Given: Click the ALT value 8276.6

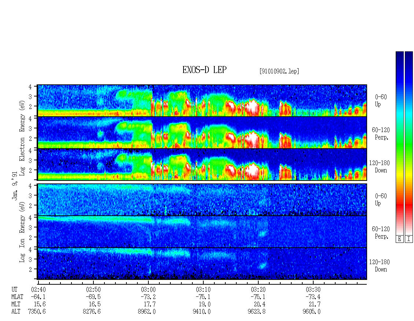Looking at the screenshot, I should (x=92, y=312).
